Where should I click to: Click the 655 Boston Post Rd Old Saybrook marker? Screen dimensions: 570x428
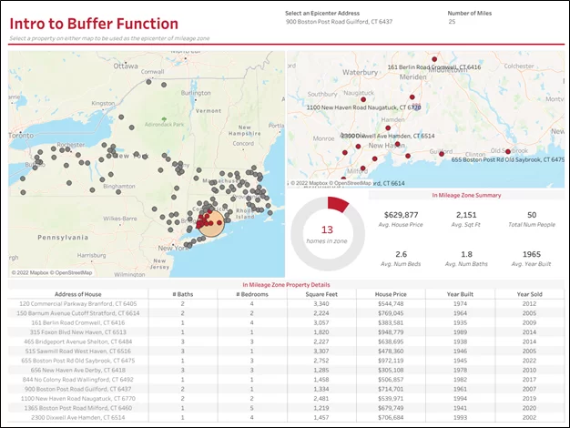(x=508, y=151)
